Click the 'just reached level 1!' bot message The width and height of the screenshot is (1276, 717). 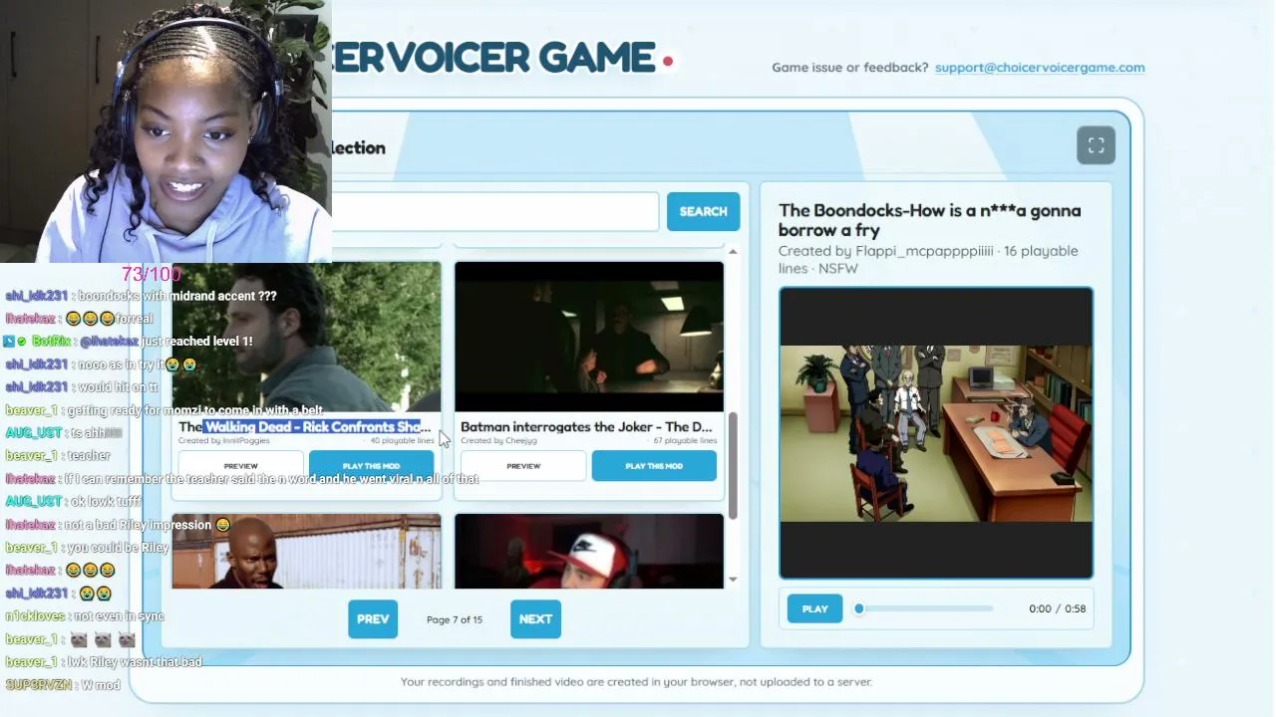coord(196,342)
